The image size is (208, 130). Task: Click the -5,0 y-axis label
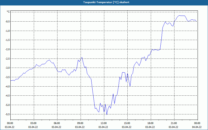click(8, 105)
